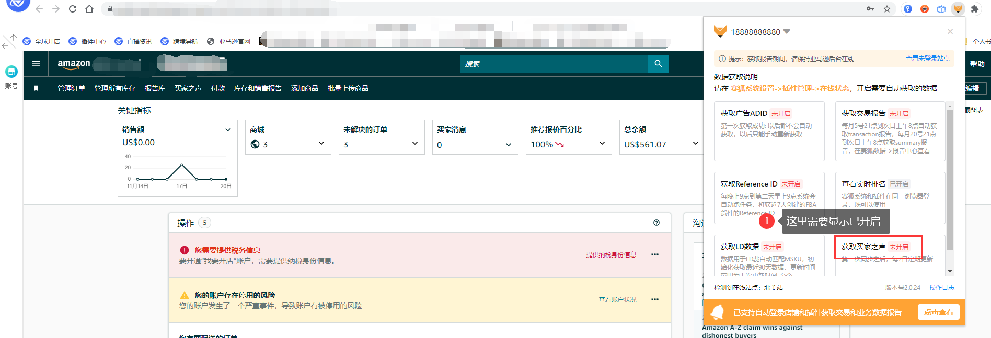Select the 查看实时排名 card
The width and height of the screenshot is (991, 338).
click(x=890, y=197)
